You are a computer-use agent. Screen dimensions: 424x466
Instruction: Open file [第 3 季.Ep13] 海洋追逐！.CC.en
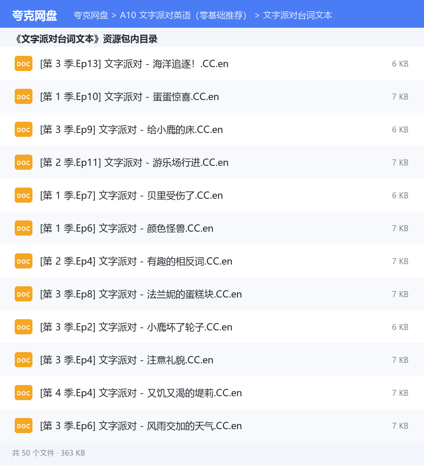click(134, 64)
